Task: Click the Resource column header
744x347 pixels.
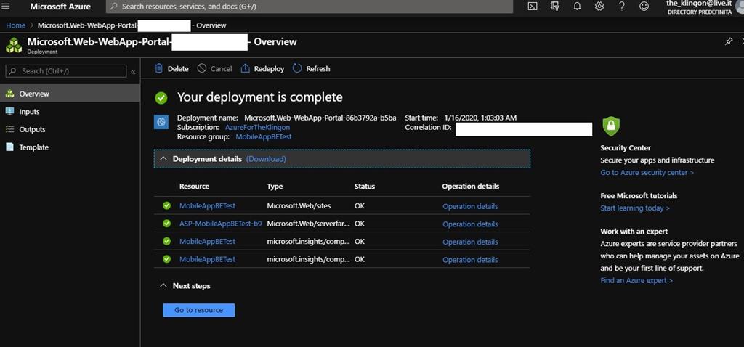Action: [194, 187]
